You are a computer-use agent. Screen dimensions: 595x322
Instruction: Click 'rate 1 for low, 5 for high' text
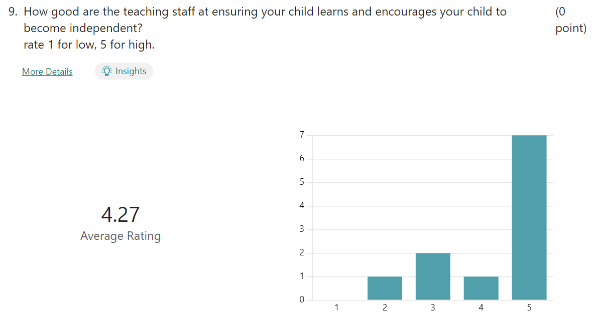pos(89,45)
